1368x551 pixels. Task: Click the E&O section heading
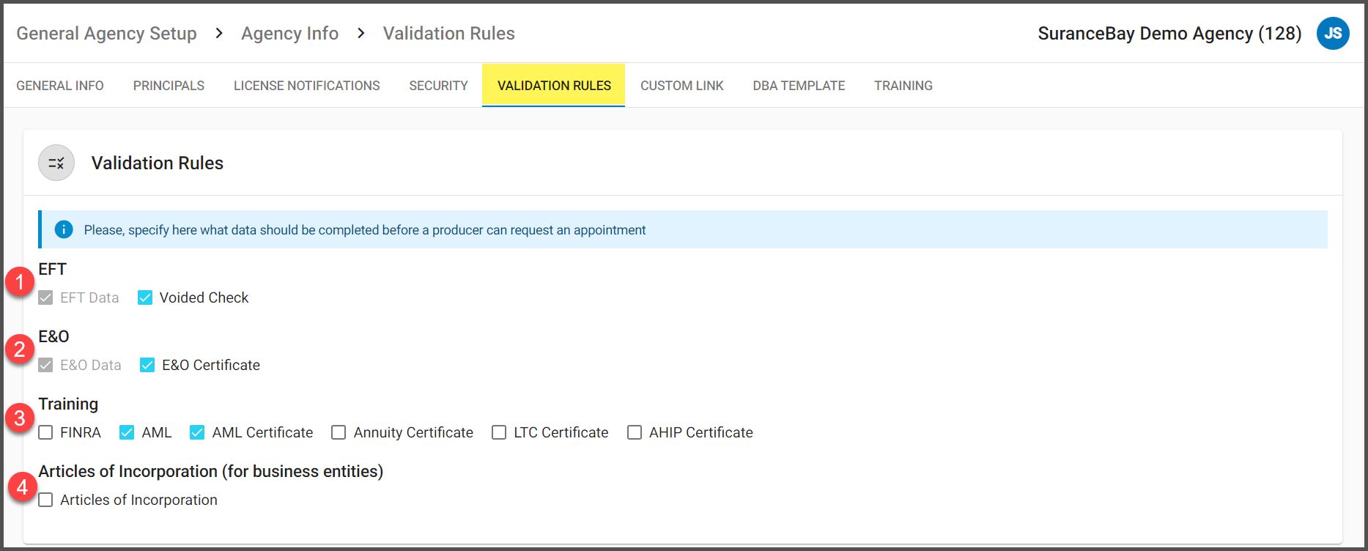click(53, 336)
